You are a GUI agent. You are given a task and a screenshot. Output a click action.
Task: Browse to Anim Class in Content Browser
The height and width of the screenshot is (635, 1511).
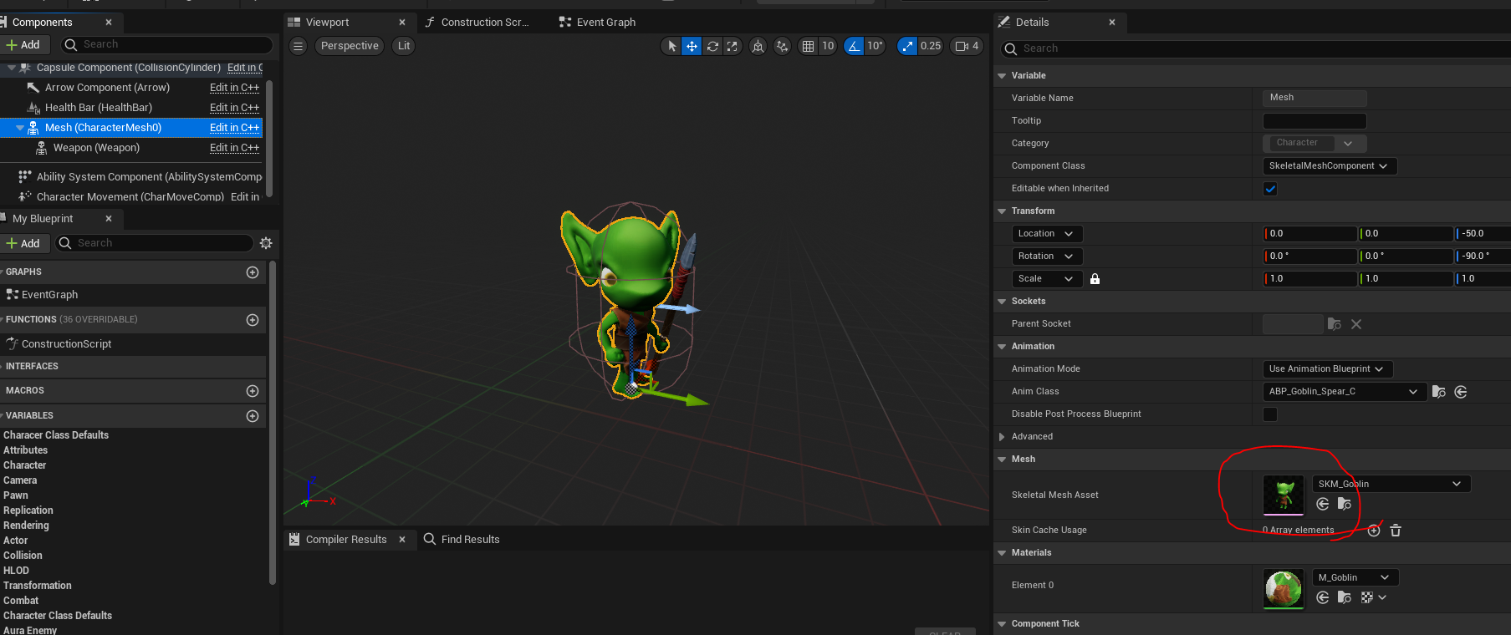tap(1439, 392)
